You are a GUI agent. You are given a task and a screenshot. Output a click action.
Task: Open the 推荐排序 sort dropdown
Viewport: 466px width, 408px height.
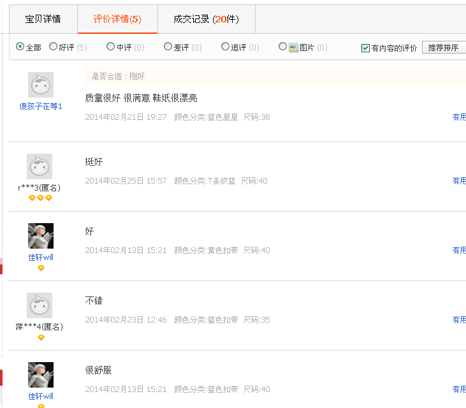pos(444,48)
